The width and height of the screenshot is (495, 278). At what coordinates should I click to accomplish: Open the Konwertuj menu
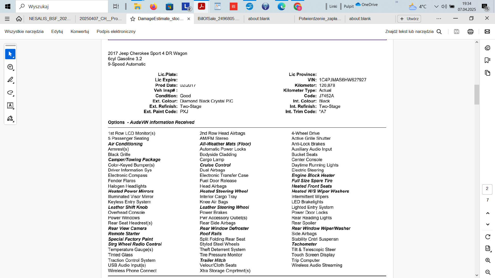coord(80,31)
